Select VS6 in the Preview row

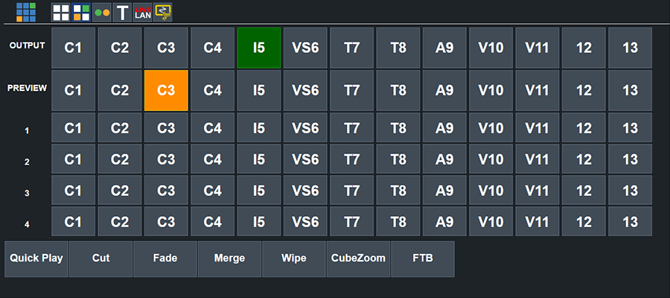click(305, 90)
